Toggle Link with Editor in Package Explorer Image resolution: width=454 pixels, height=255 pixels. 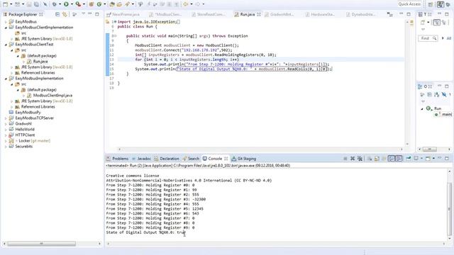[x=65, y=14]
